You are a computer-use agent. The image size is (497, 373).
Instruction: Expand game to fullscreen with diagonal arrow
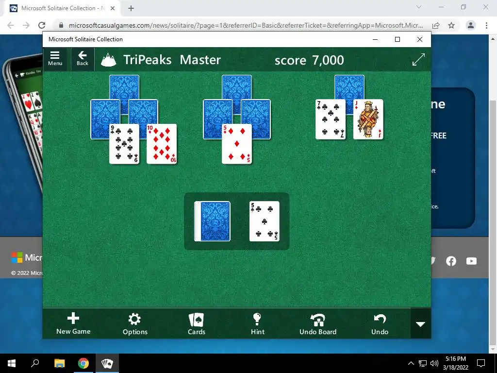pos(418,59)
